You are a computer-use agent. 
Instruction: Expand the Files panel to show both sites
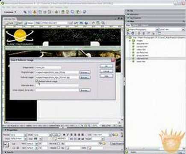[159, 33]
